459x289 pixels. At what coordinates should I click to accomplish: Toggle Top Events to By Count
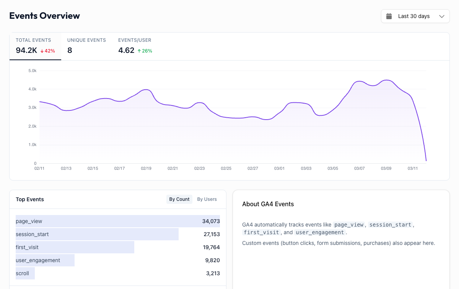coord(179,199)
